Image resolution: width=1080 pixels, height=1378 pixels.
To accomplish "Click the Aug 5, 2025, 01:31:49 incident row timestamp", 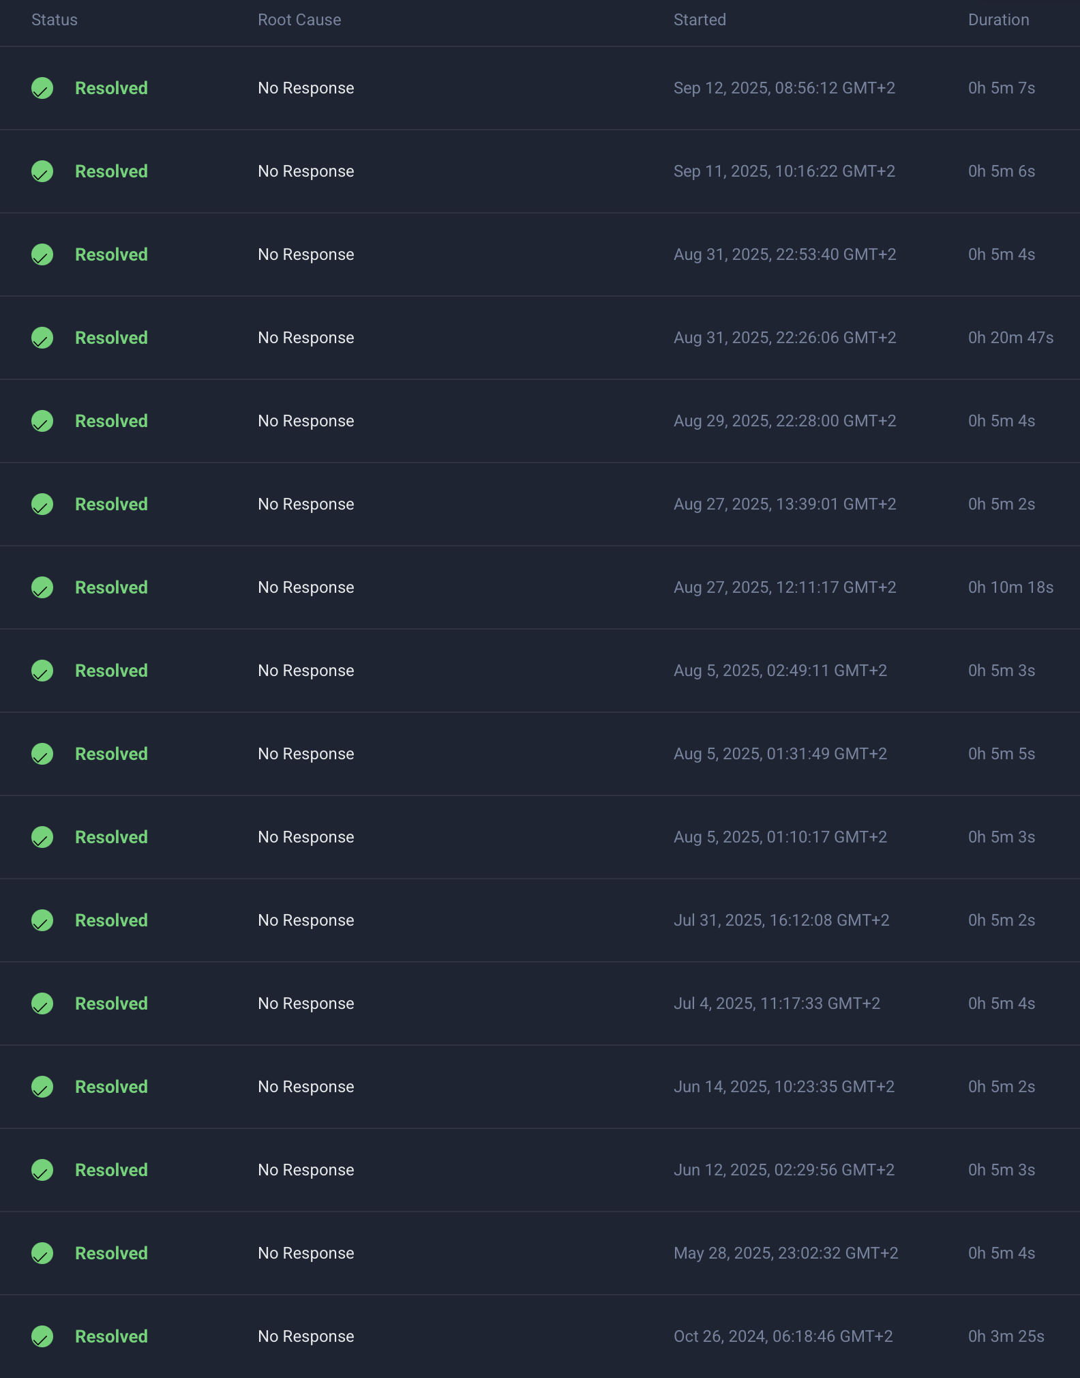I will pyautogui.click(x=780, y=754).
